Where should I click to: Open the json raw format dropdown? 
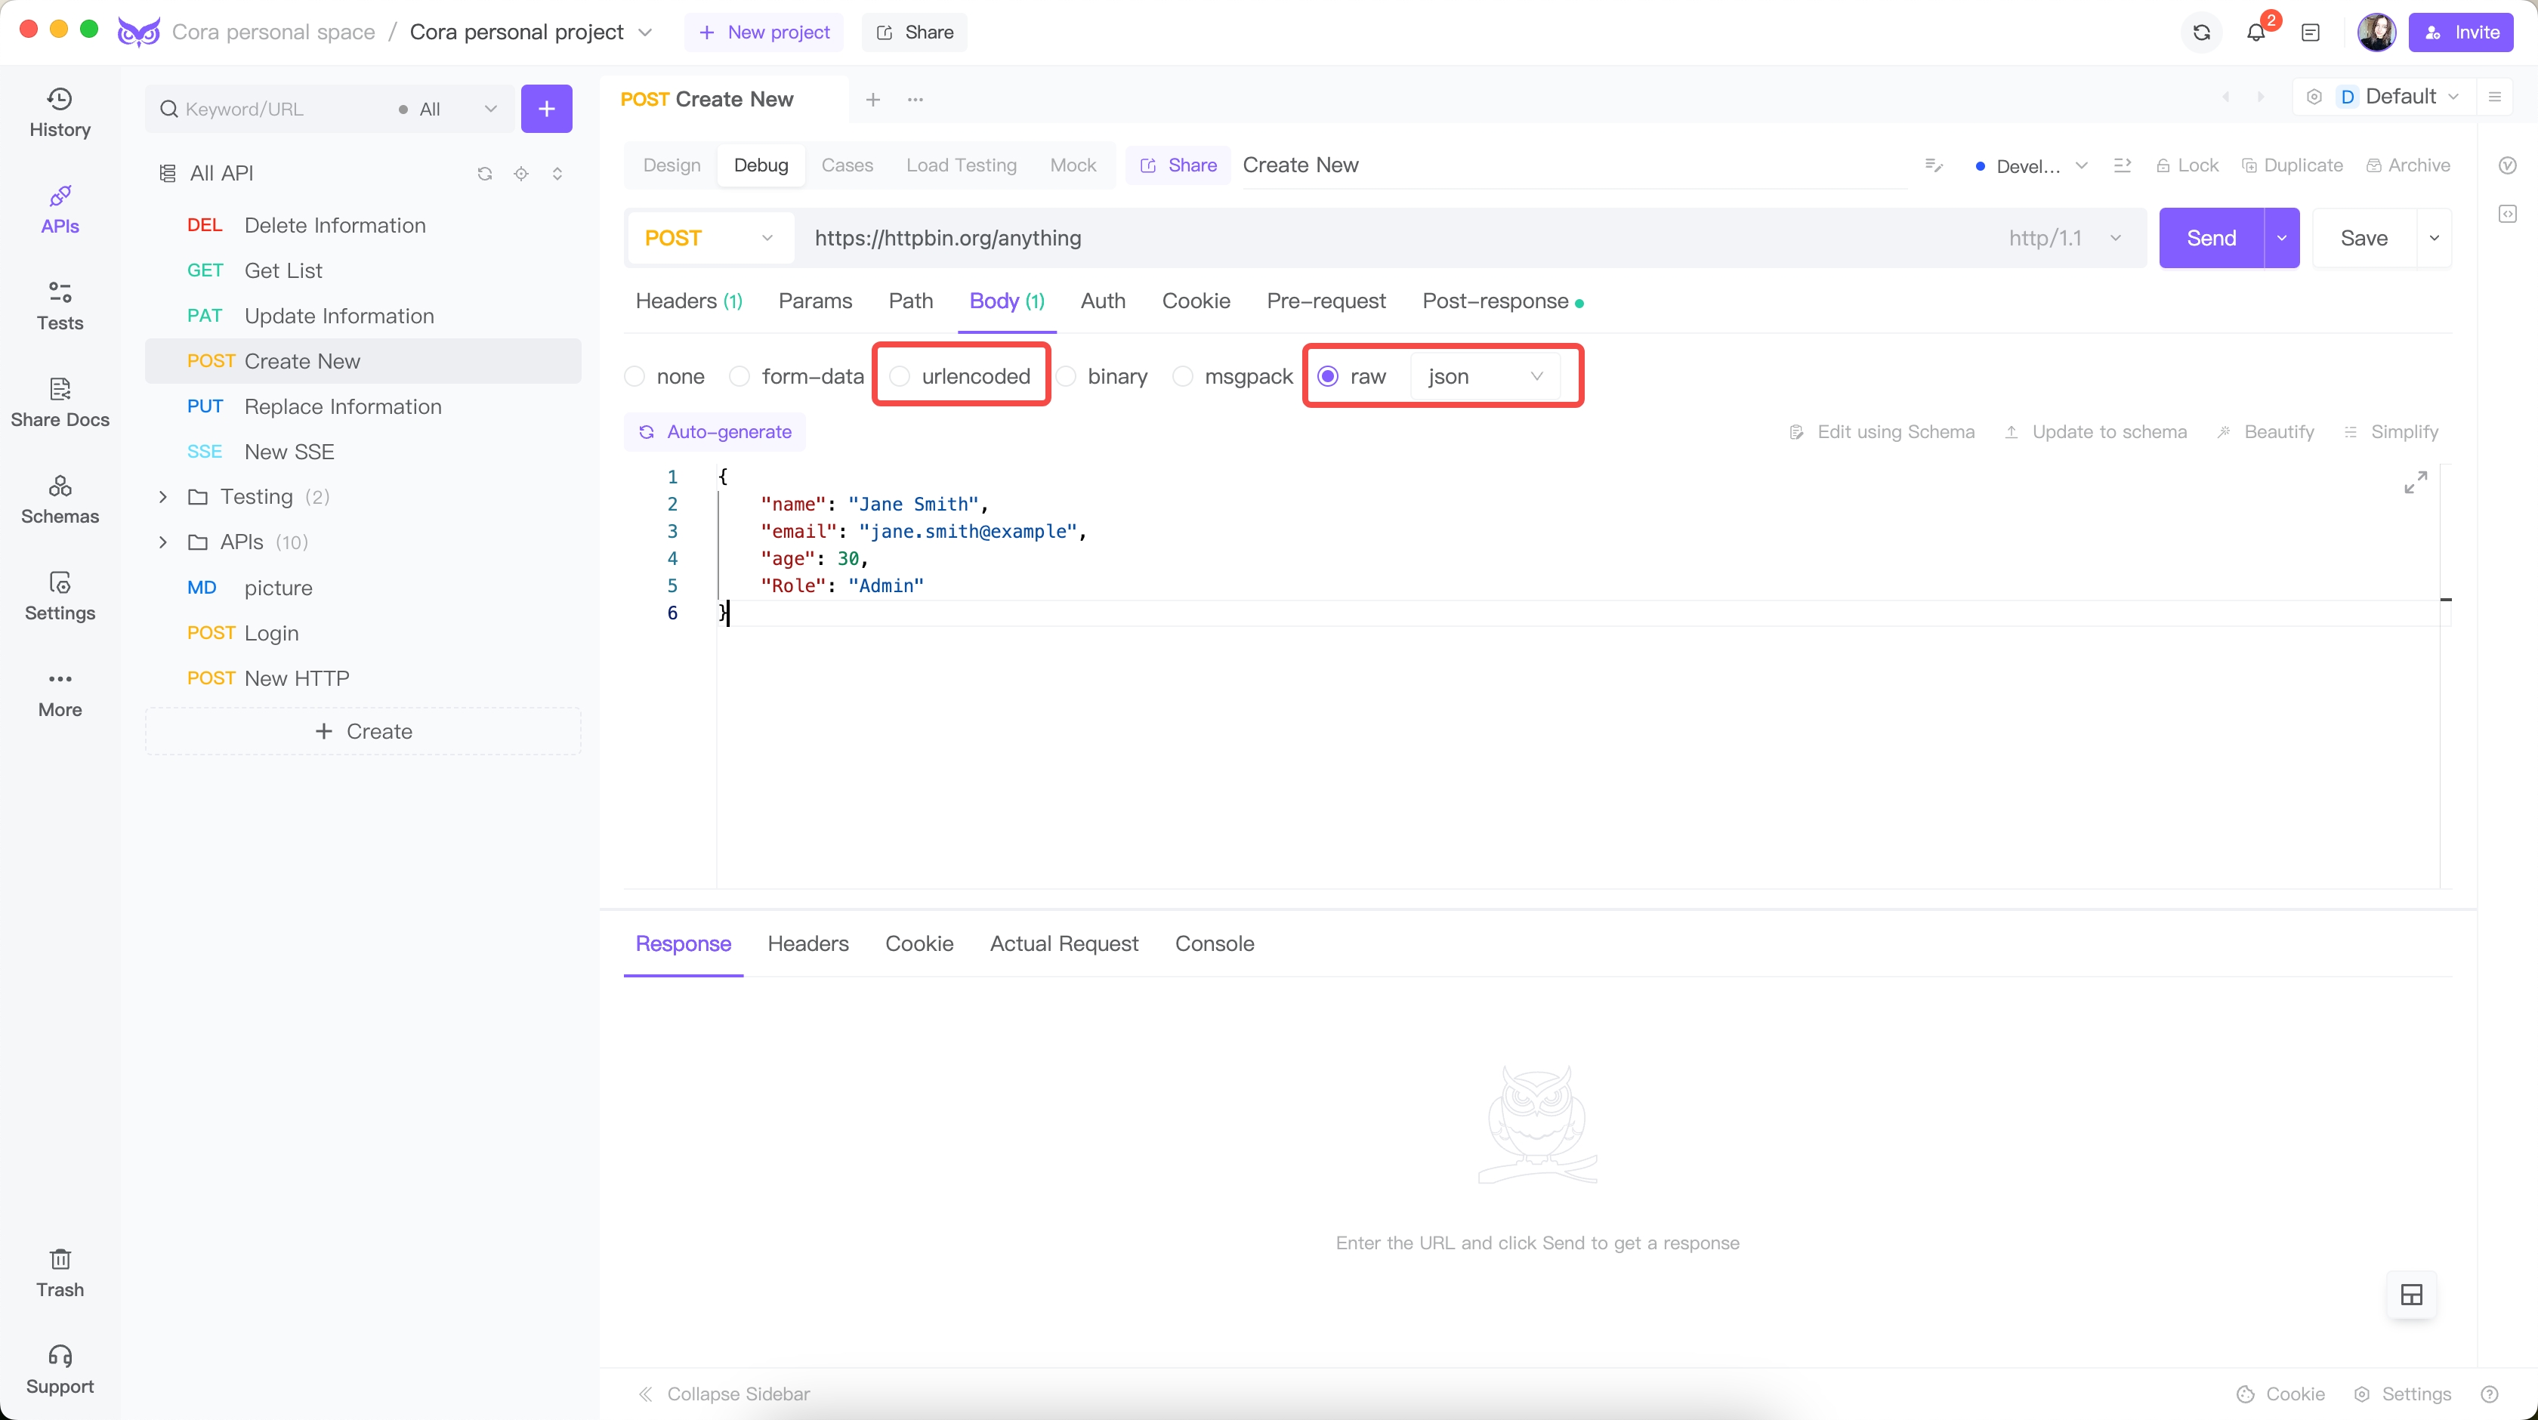coord(1485,376)
